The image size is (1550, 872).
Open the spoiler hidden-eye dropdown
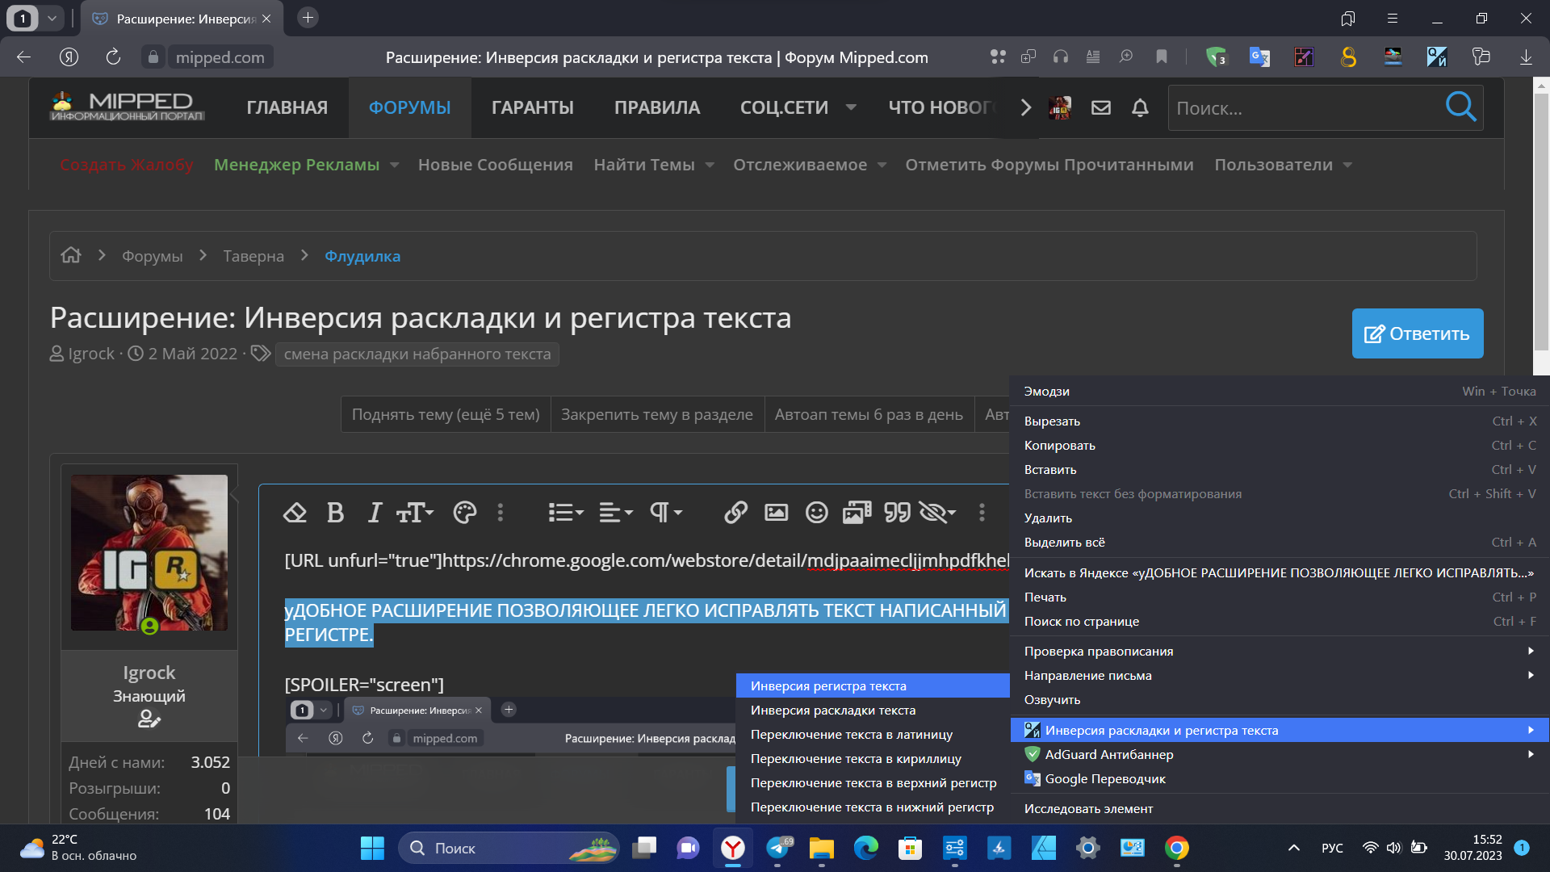(937, 512)
